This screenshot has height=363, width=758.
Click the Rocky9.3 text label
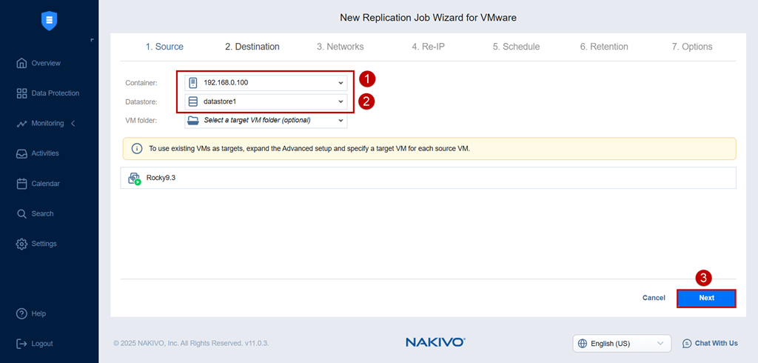(x=161, y=178)
